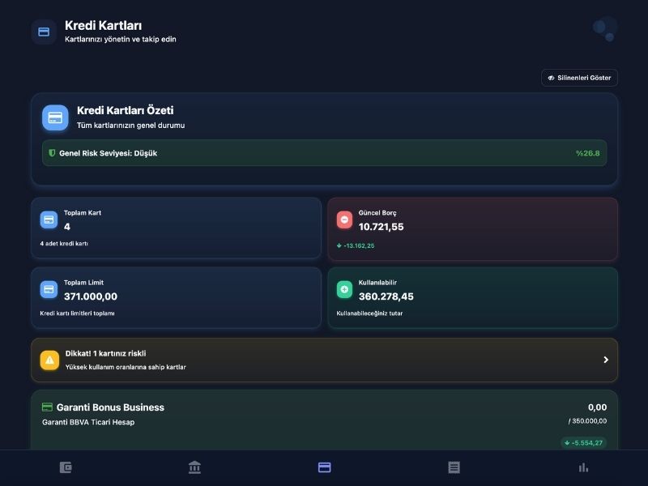Click the Toplam Limit card icon
Viewport: 648px width, 486px height.
tap(49, 289)
